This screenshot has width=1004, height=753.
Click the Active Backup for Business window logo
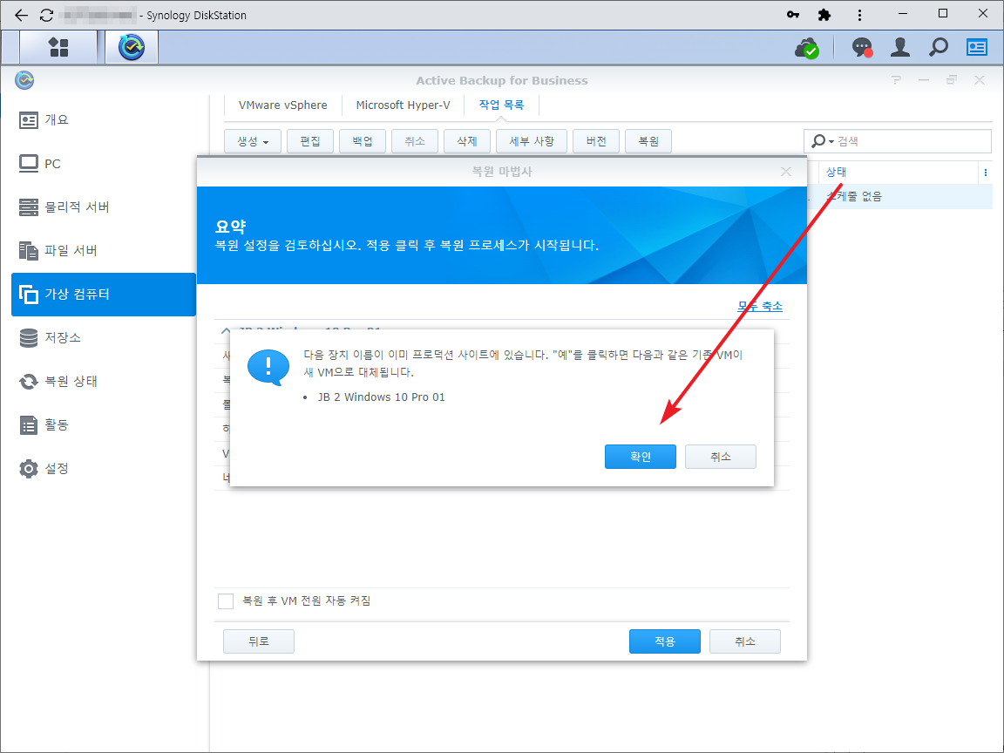24,80
